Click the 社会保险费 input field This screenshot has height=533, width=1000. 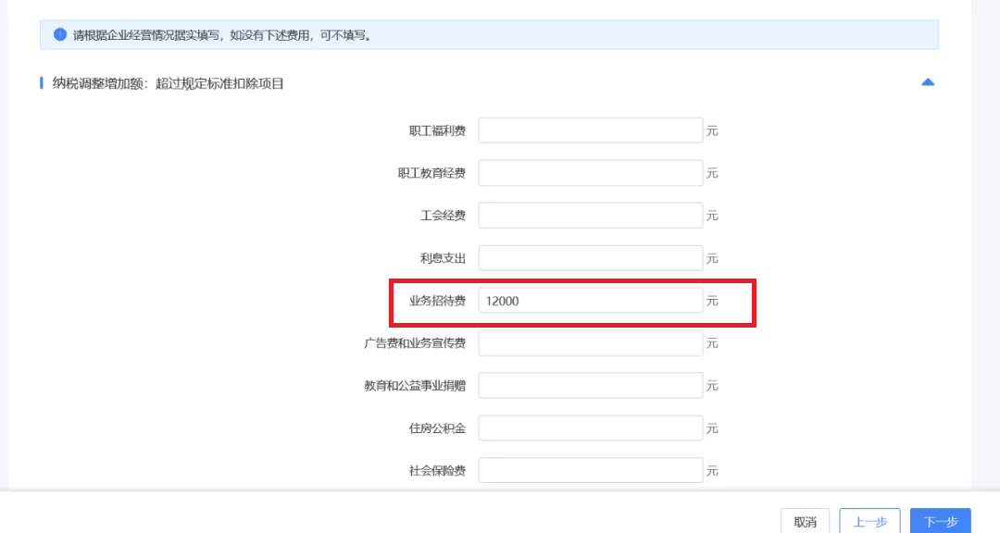pyautogui.click(x=590, y=471)
